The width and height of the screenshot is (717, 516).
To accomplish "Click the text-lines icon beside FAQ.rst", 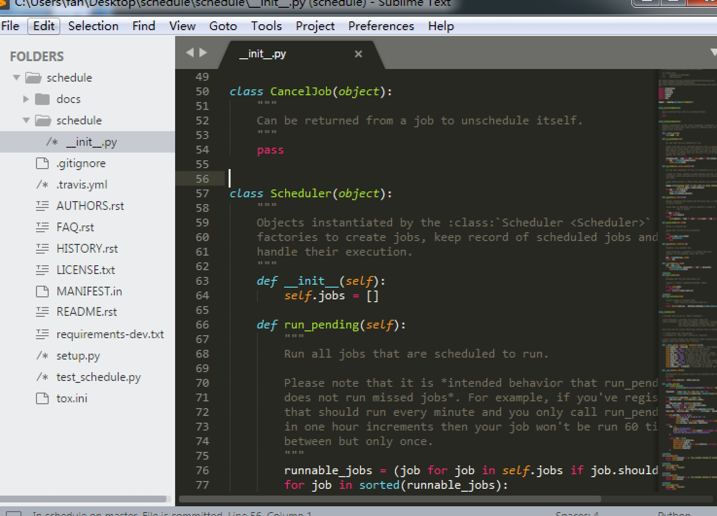I will point(43,227).
